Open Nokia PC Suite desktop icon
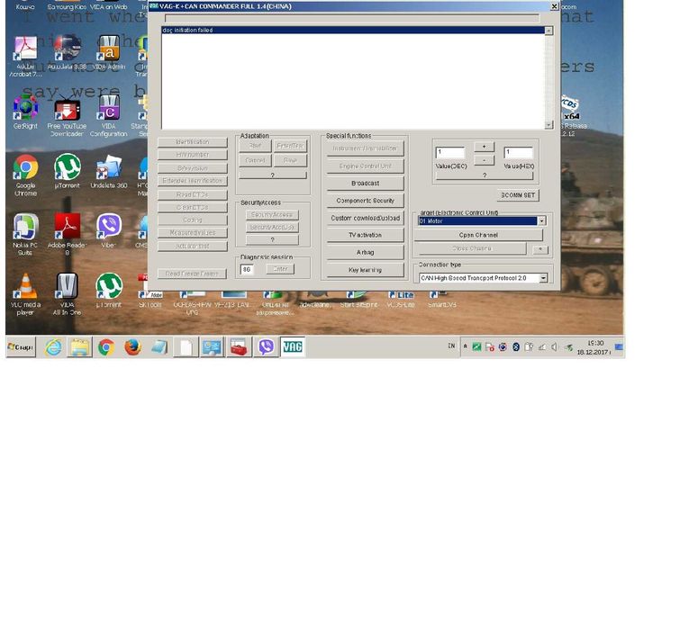Image resolution: width=689 pixels, height=629 pixels. tap(25, 234)
